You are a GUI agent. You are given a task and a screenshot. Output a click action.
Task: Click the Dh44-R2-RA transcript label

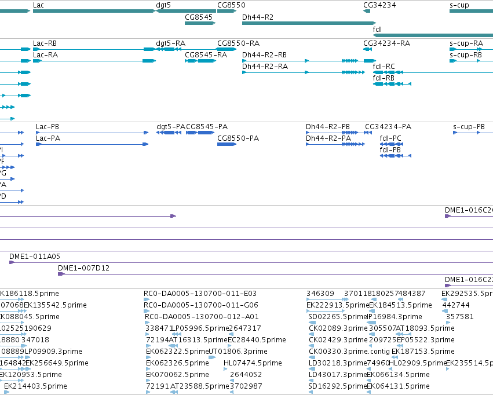tap(265, 67)
